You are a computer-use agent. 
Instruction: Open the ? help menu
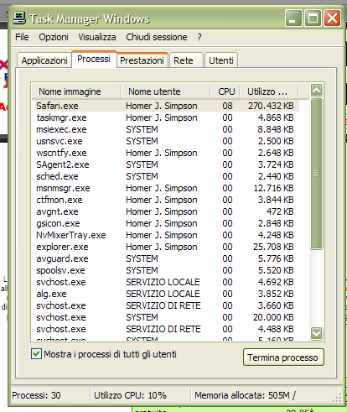199,37
